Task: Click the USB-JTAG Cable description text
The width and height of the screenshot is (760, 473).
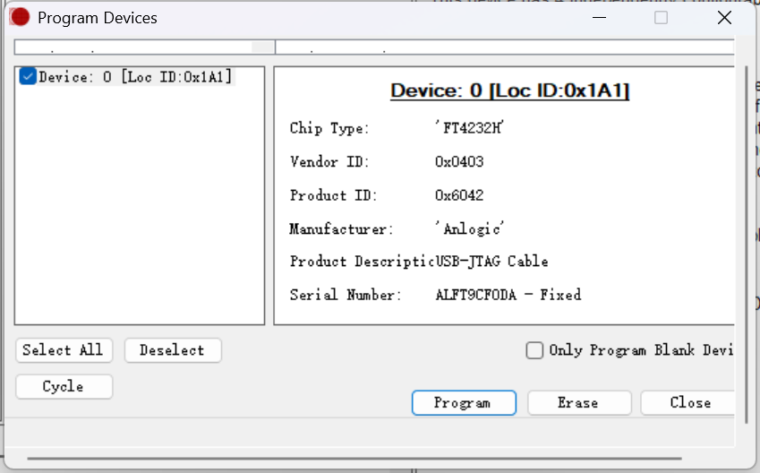Action: pos(491,262)
